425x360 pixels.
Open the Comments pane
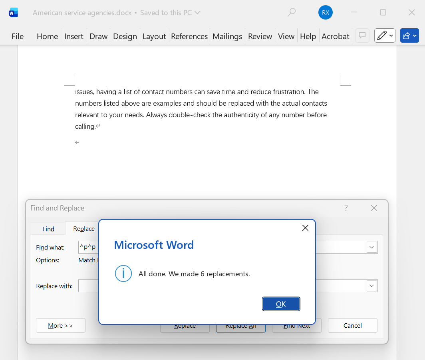coord(362,35)
